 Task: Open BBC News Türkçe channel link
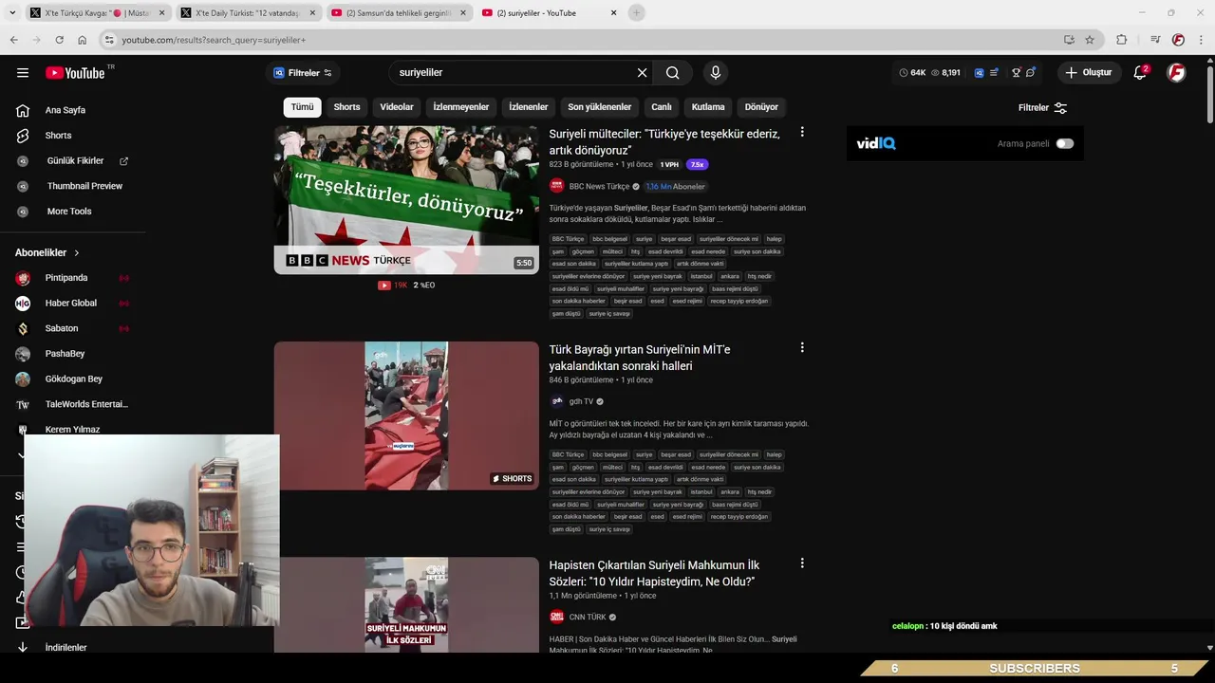(599, 187)
